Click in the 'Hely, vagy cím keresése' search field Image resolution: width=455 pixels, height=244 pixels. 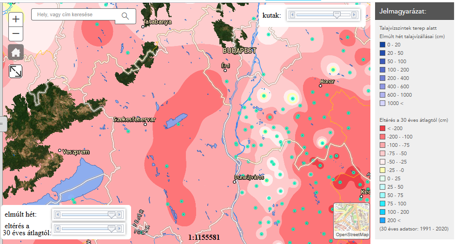click(x=74, y=16)
